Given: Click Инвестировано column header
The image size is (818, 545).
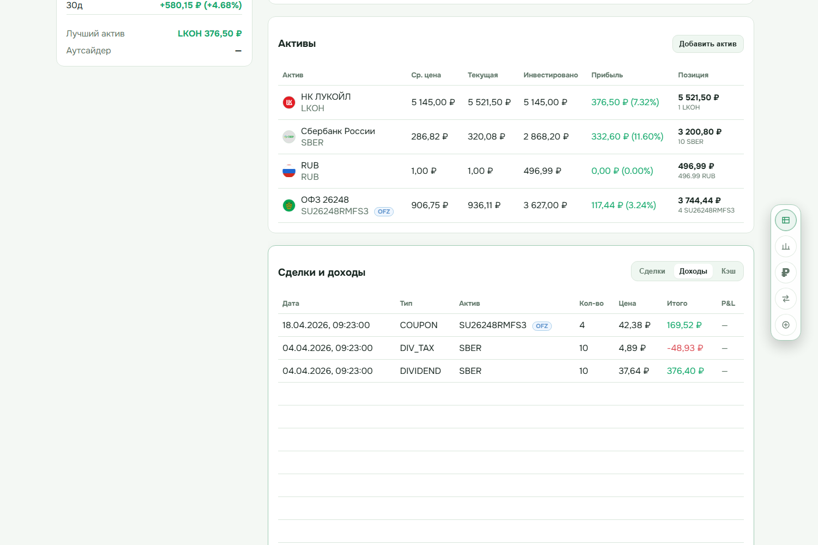Looking at the screenshot, I should pos(551,75).
